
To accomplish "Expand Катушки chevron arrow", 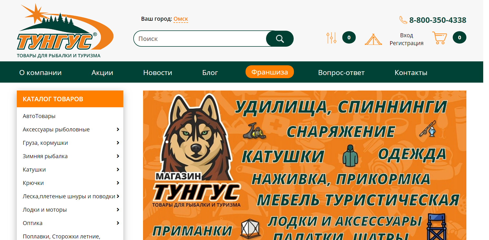I will (118, 169).
